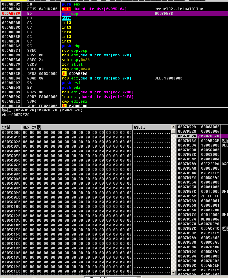Screen dimensions: 228x278
Task: Select dump row at address 0005C1B0
Action: (86, 257)
